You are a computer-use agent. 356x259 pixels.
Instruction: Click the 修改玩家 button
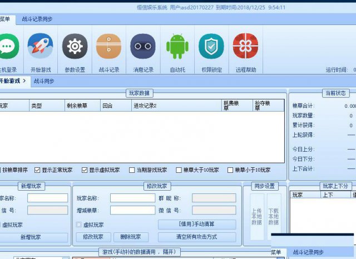click(x=93, y=237)
